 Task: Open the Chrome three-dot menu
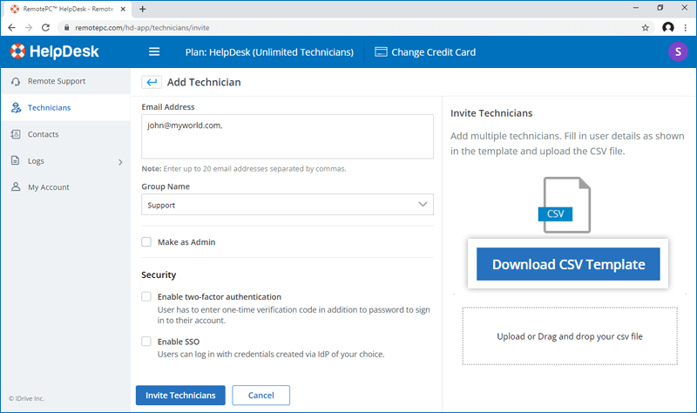click(x=685, y=27)
